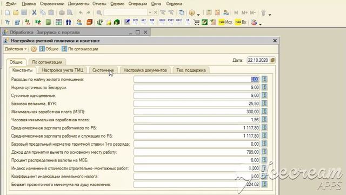346x195 pixels.
Task: Click the Print preview icon
Action: 70,12
